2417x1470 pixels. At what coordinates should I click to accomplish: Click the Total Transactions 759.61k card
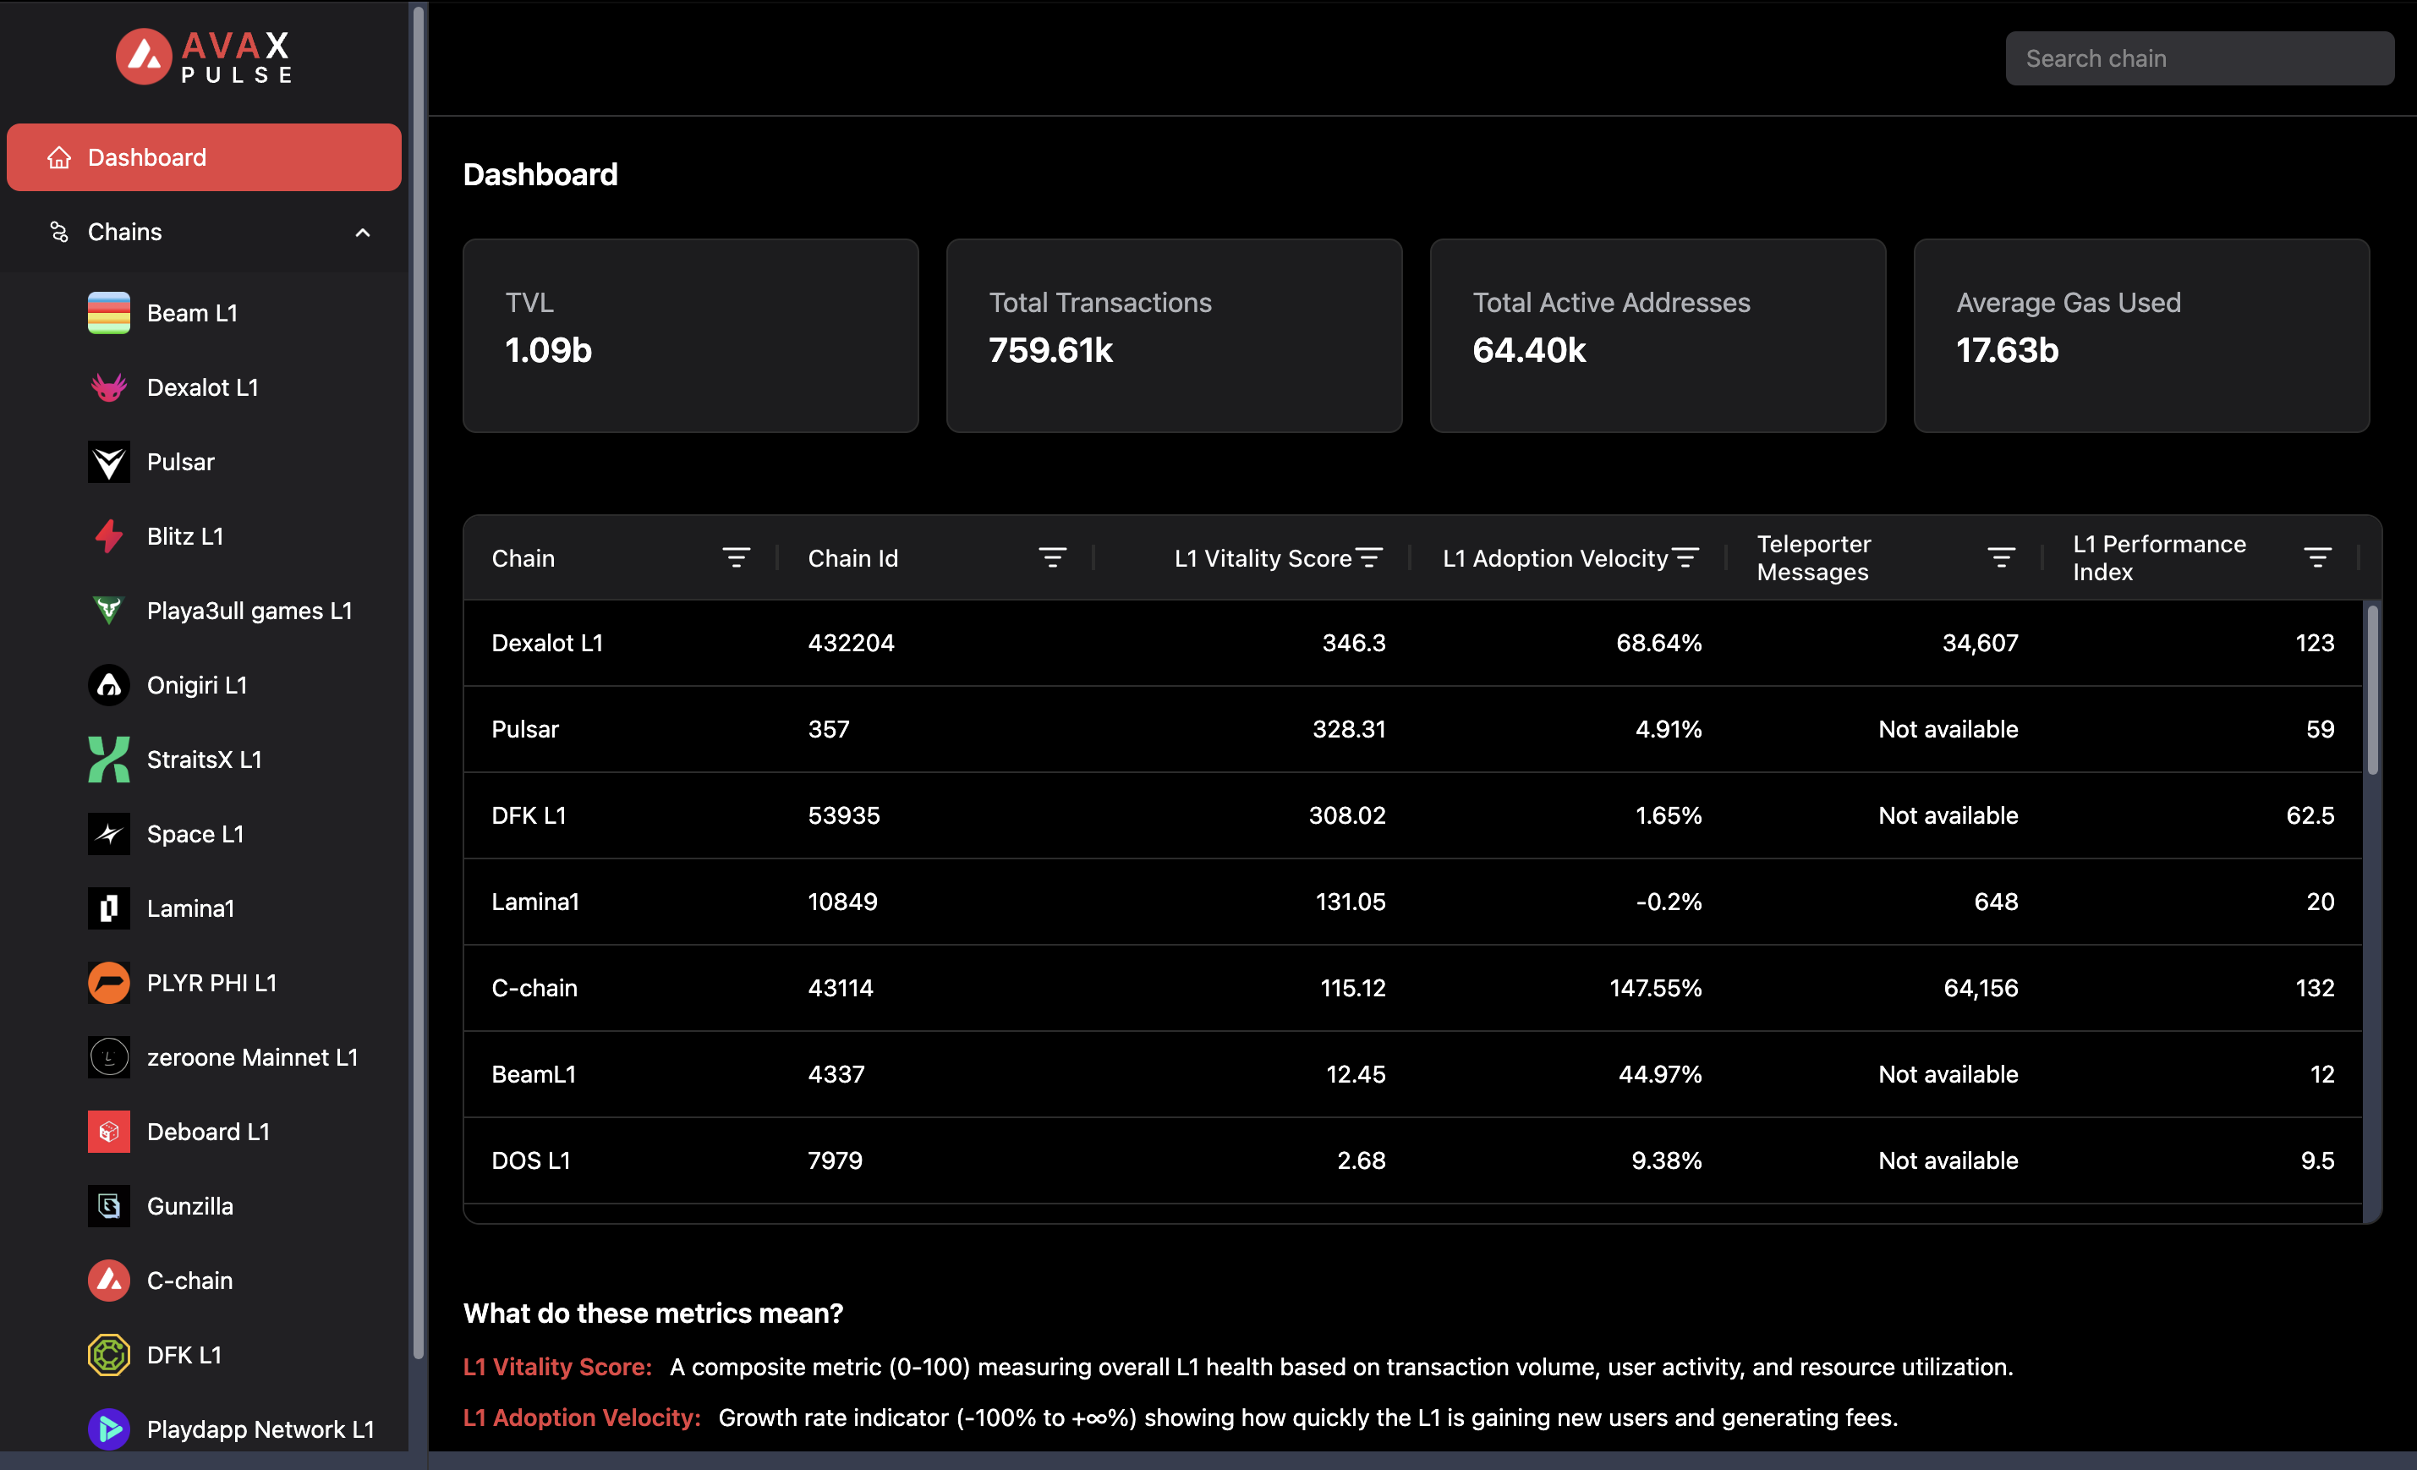point(1174,336)
